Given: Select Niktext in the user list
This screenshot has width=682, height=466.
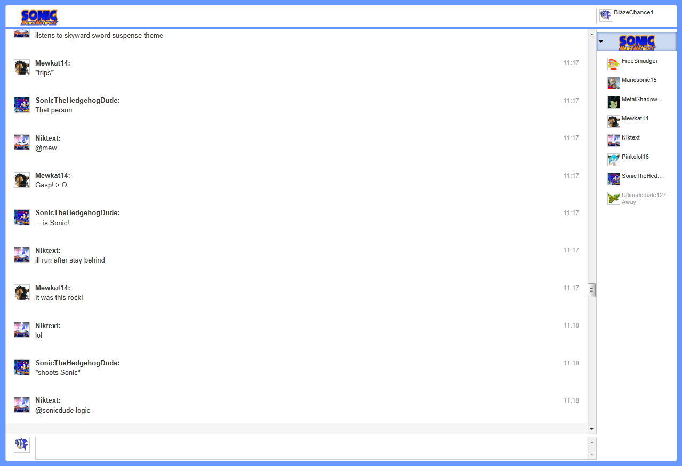Looking at the screenshot, I should 630,138.
